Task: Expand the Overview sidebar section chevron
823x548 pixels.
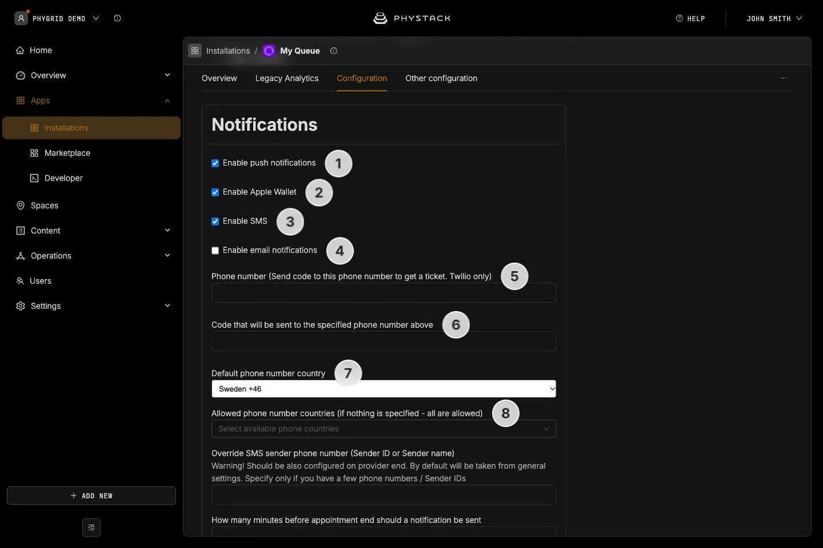Action: [x=167, y=75]
